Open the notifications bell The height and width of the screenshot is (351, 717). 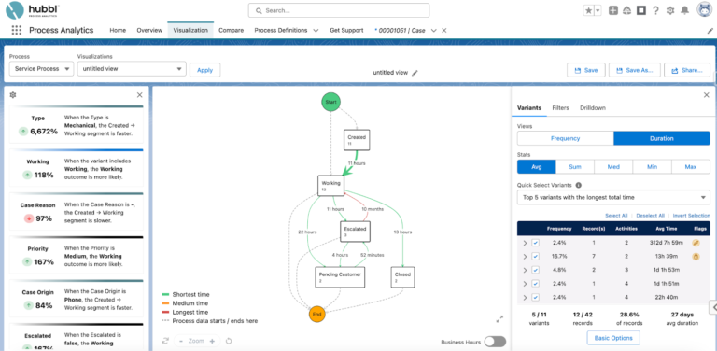point(685,10)
